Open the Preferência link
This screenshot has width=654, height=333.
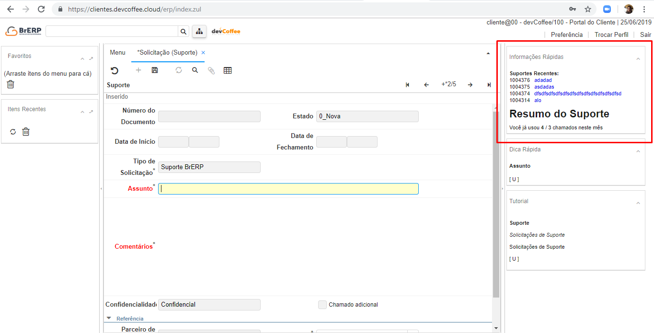click(x=567, y=34)
